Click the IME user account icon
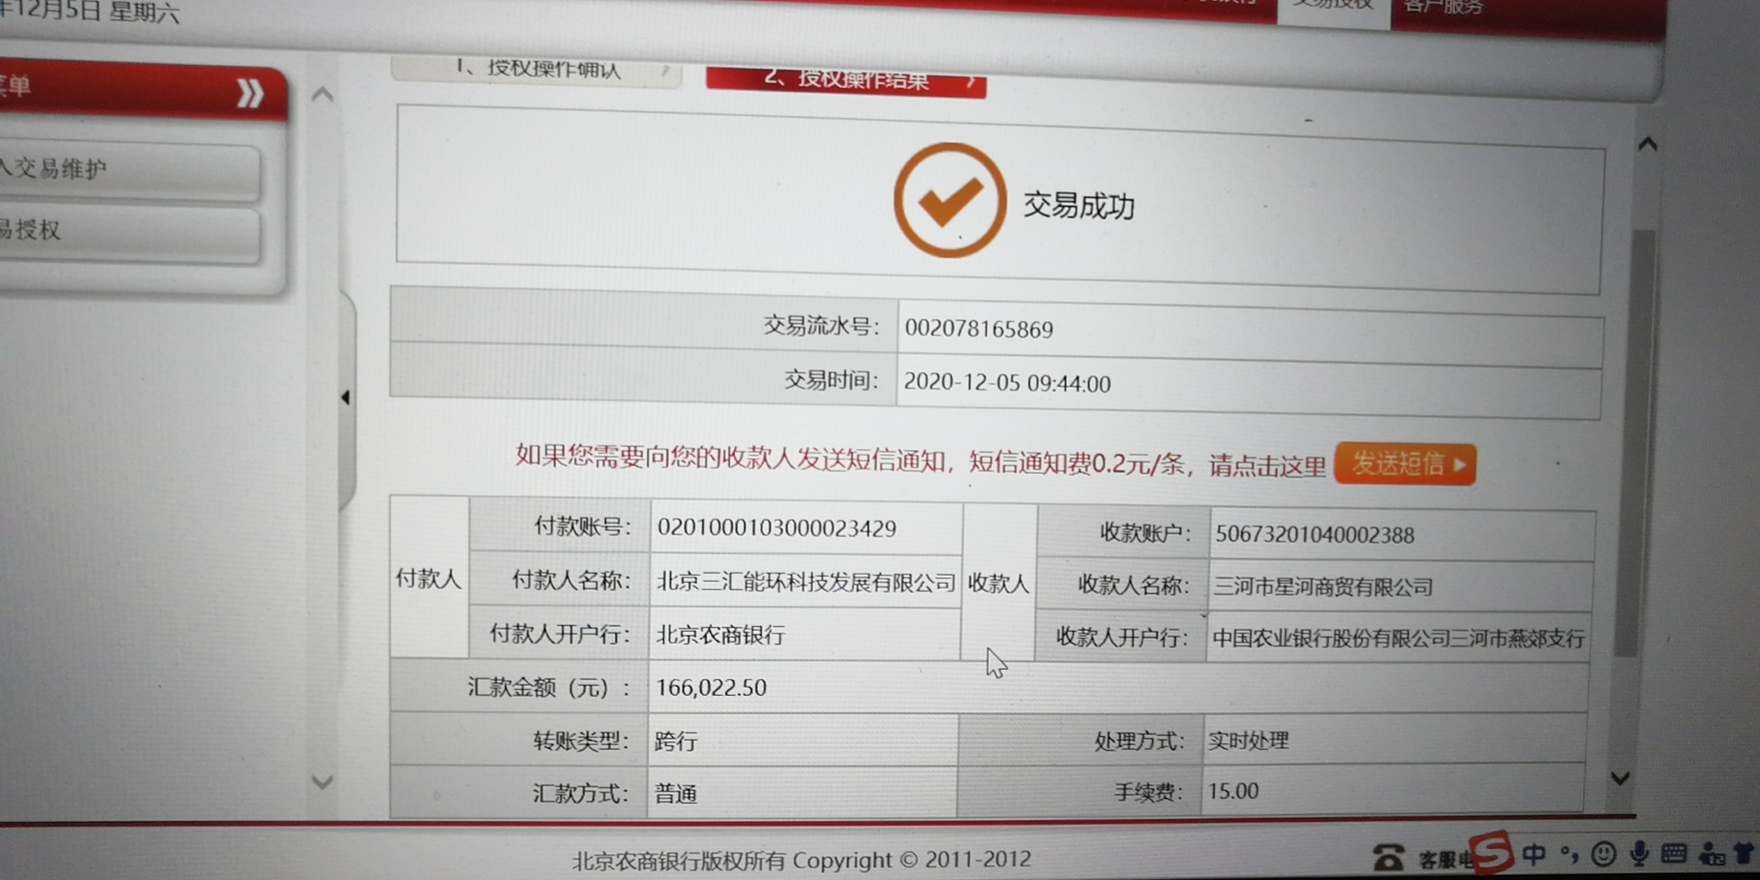This screenshot has width=1760, height=880. [x=1711, y=854]
